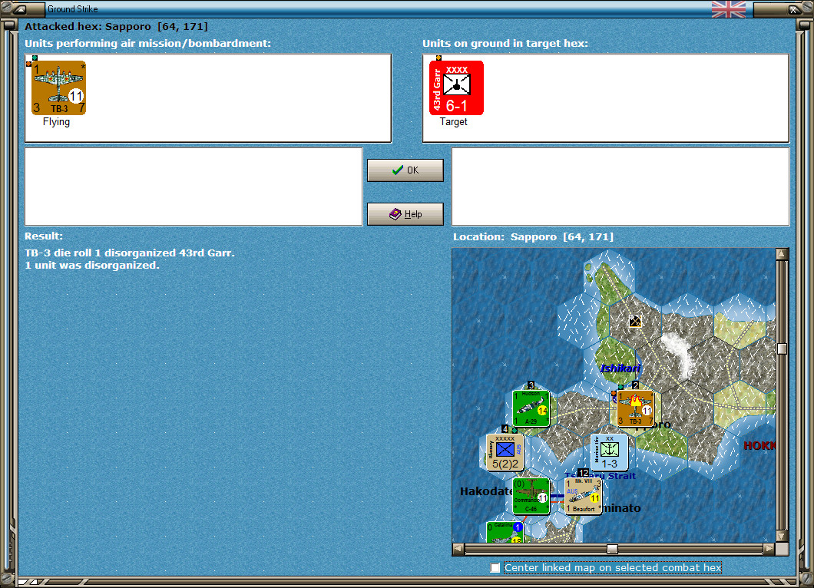This screenshot has width=814, height=588.
Task: Click the 'TB-3 die roll 1 disorganized 43rd Garr.' result line
Action: pos(130,253)
